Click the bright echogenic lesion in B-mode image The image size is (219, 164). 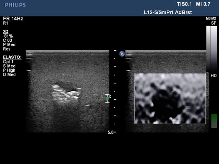[x=65, y=93]
